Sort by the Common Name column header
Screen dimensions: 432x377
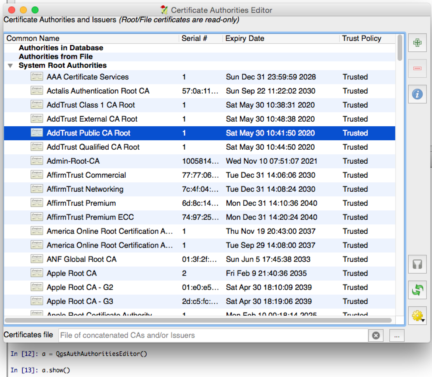tap(33, 39)
